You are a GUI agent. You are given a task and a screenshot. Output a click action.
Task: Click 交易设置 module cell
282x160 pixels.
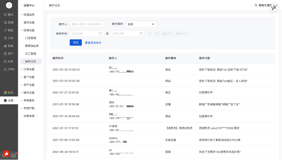pyautogui.click(x=171, y=140)
